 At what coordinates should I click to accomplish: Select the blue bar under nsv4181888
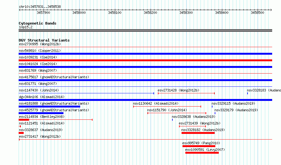[x=50, y=107]
